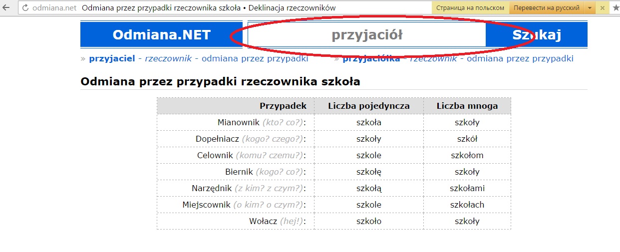The width and height of the screenshot is (620, 252).
Task: Click the 'Przypadek' column header
Action: (283, 106)
